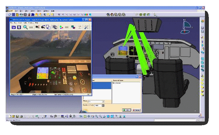The width and height of the screenshot is (219, 135).
Task: Click the Save icon in Spectral map toolbar
Action: 19,27
